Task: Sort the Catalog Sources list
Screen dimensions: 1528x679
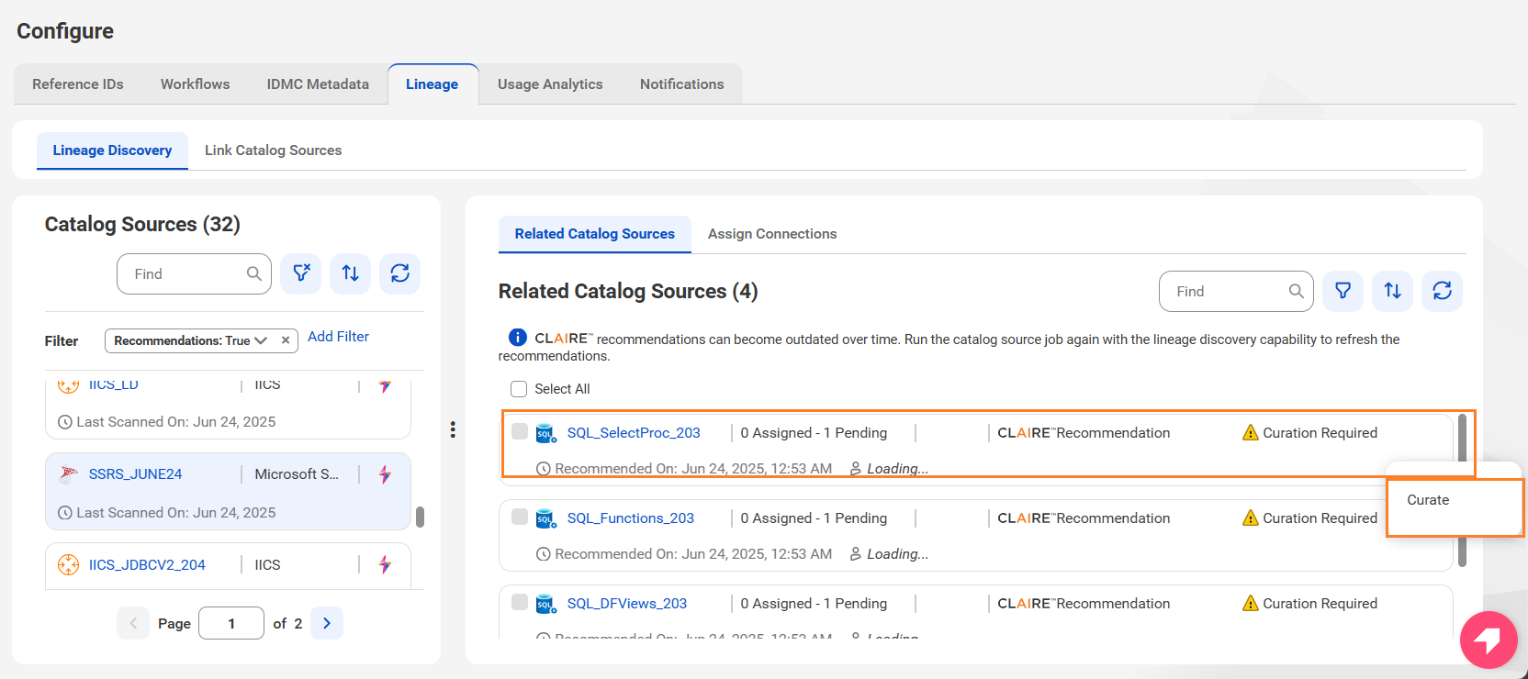Action: tap(351, 273)
